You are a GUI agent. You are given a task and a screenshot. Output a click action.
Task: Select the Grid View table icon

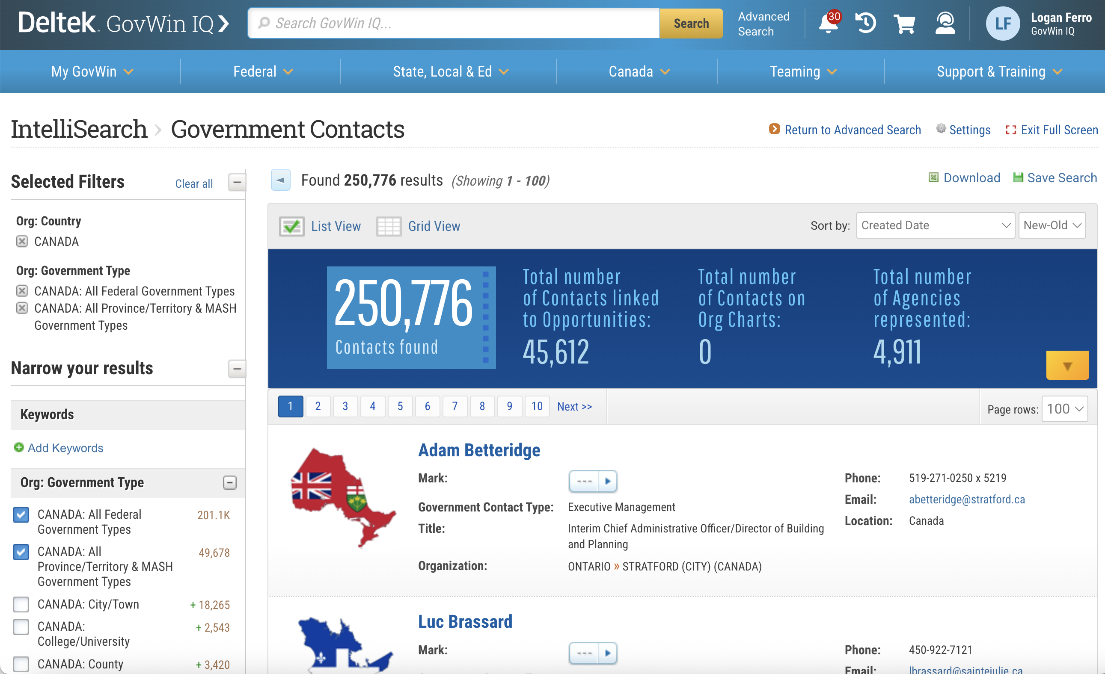point(388,226)
